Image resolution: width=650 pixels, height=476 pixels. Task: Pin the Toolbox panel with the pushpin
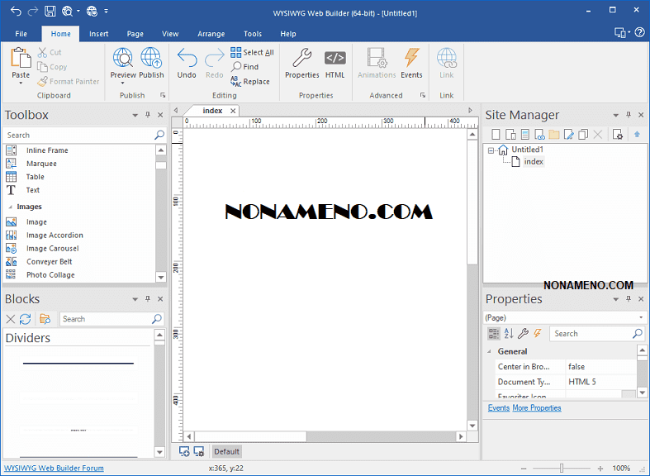(148, 115)
